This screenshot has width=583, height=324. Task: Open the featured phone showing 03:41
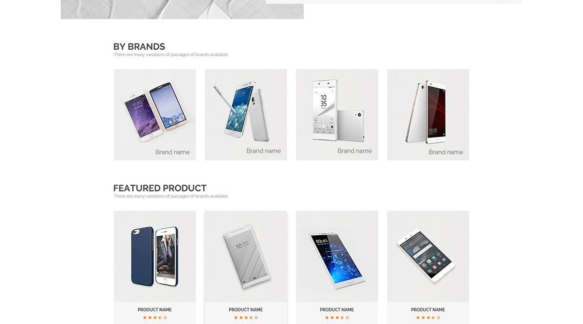point(337,256)
